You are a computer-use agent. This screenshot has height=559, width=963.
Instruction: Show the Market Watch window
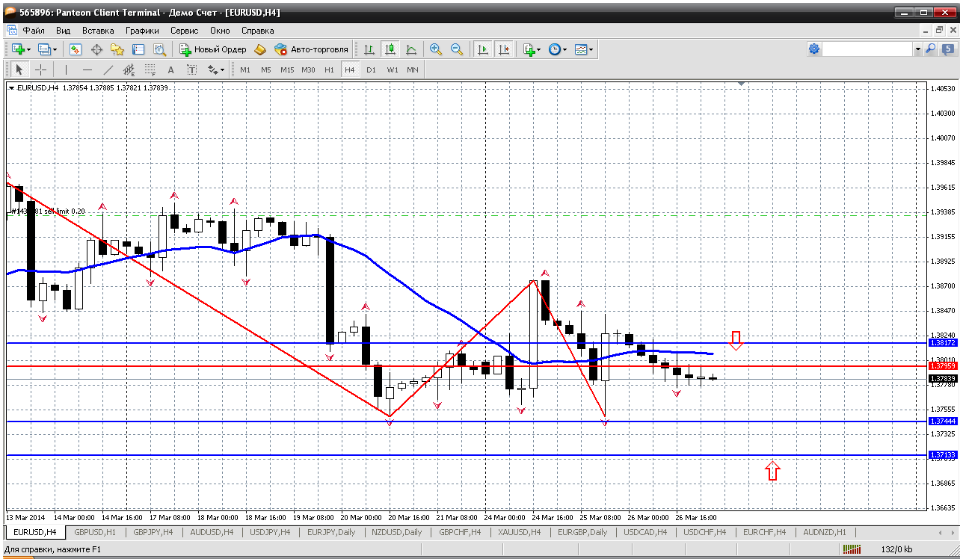[76, 49]
